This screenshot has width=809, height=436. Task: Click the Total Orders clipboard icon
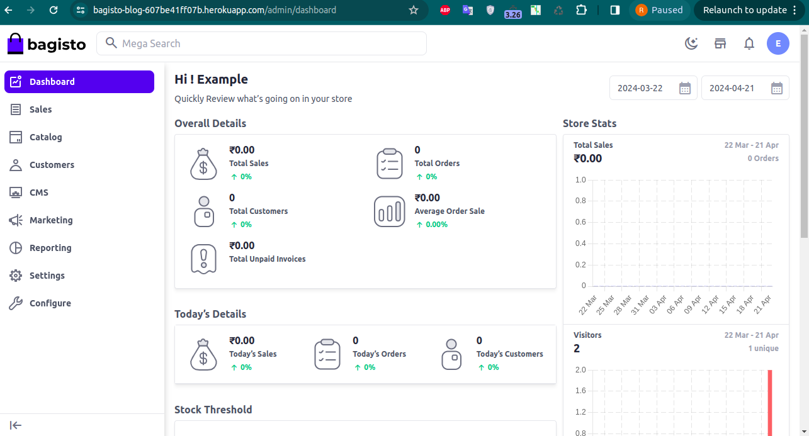coord(389,164)
